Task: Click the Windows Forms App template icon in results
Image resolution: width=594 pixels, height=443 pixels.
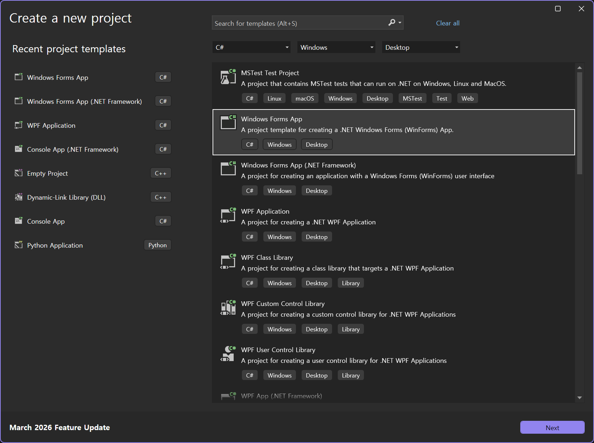Action: click(x=228, y=123)
